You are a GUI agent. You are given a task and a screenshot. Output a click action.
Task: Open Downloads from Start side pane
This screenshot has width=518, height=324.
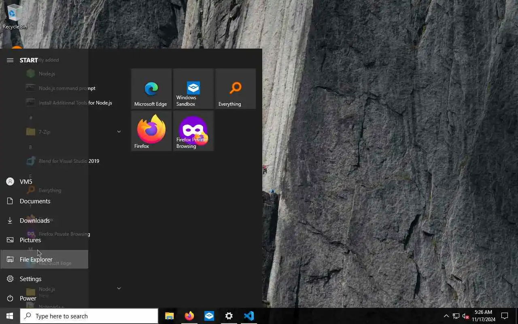(x=44, y=220)
